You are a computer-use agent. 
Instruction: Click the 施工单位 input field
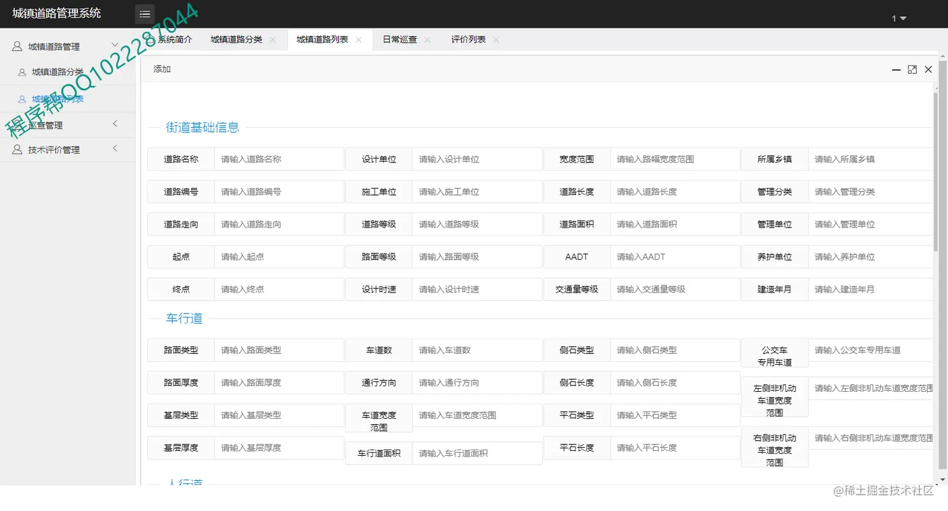coord(477,192)
